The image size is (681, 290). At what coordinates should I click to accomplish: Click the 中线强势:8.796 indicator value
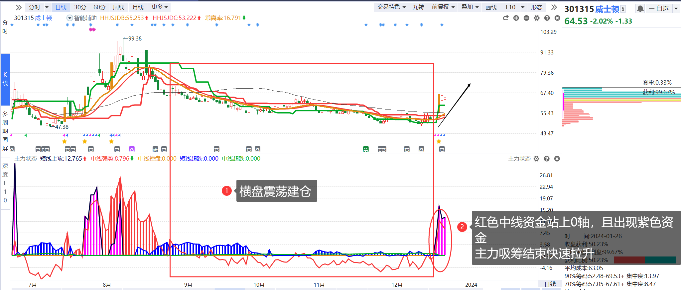110,159
